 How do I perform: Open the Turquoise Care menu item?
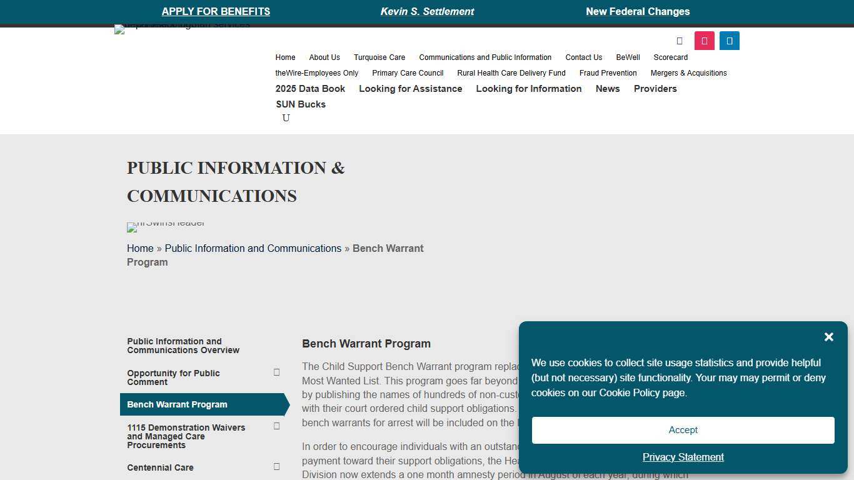[379, 57]
